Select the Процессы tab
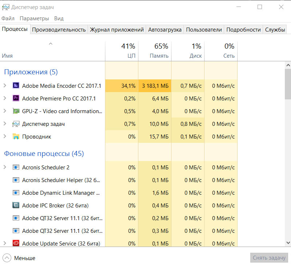Screen dimensions: 291x264 click(15, 29)
